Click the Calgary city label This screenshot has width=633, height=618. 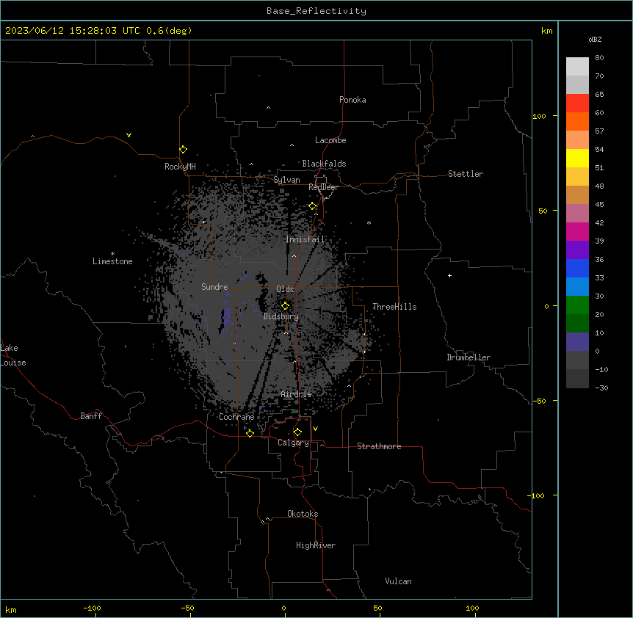pyautogui.click(x=293, y=443)
